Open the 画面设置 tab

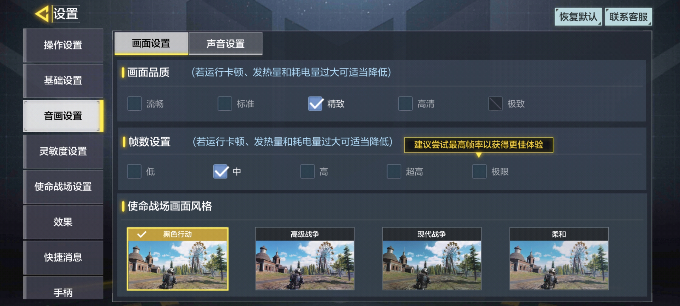[151, 44]
